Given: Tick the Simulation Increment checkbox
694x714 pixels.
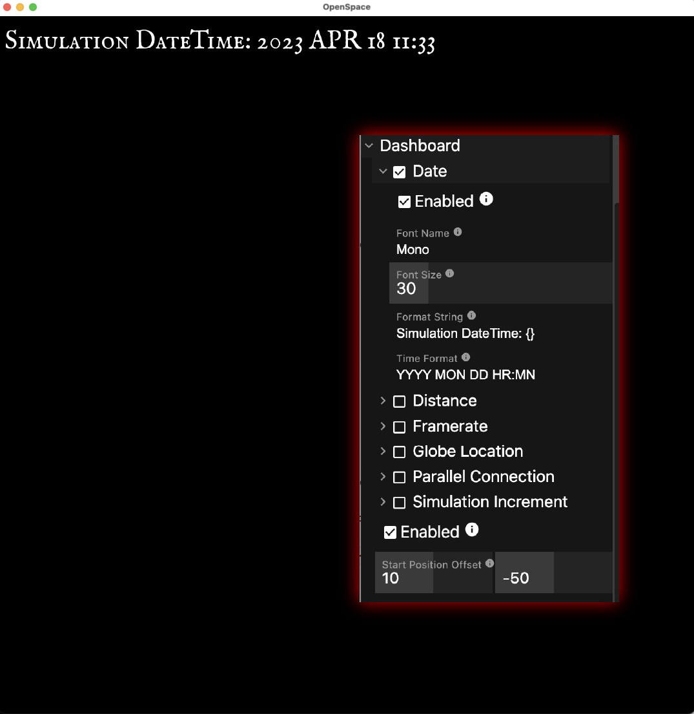Looking at the screenshot, I should pyautogui.click(x=400, y=503).
